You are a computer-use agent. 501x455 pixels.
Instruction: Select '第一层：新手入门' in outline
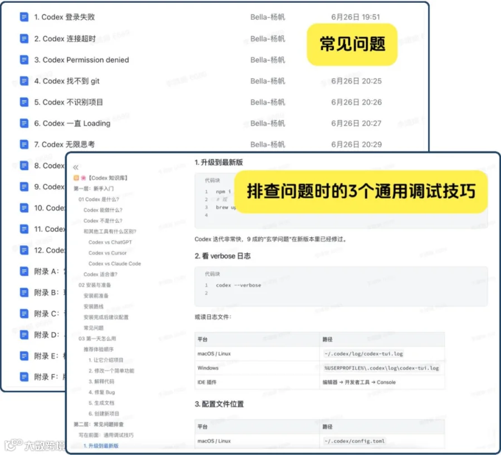click(94, 189)
